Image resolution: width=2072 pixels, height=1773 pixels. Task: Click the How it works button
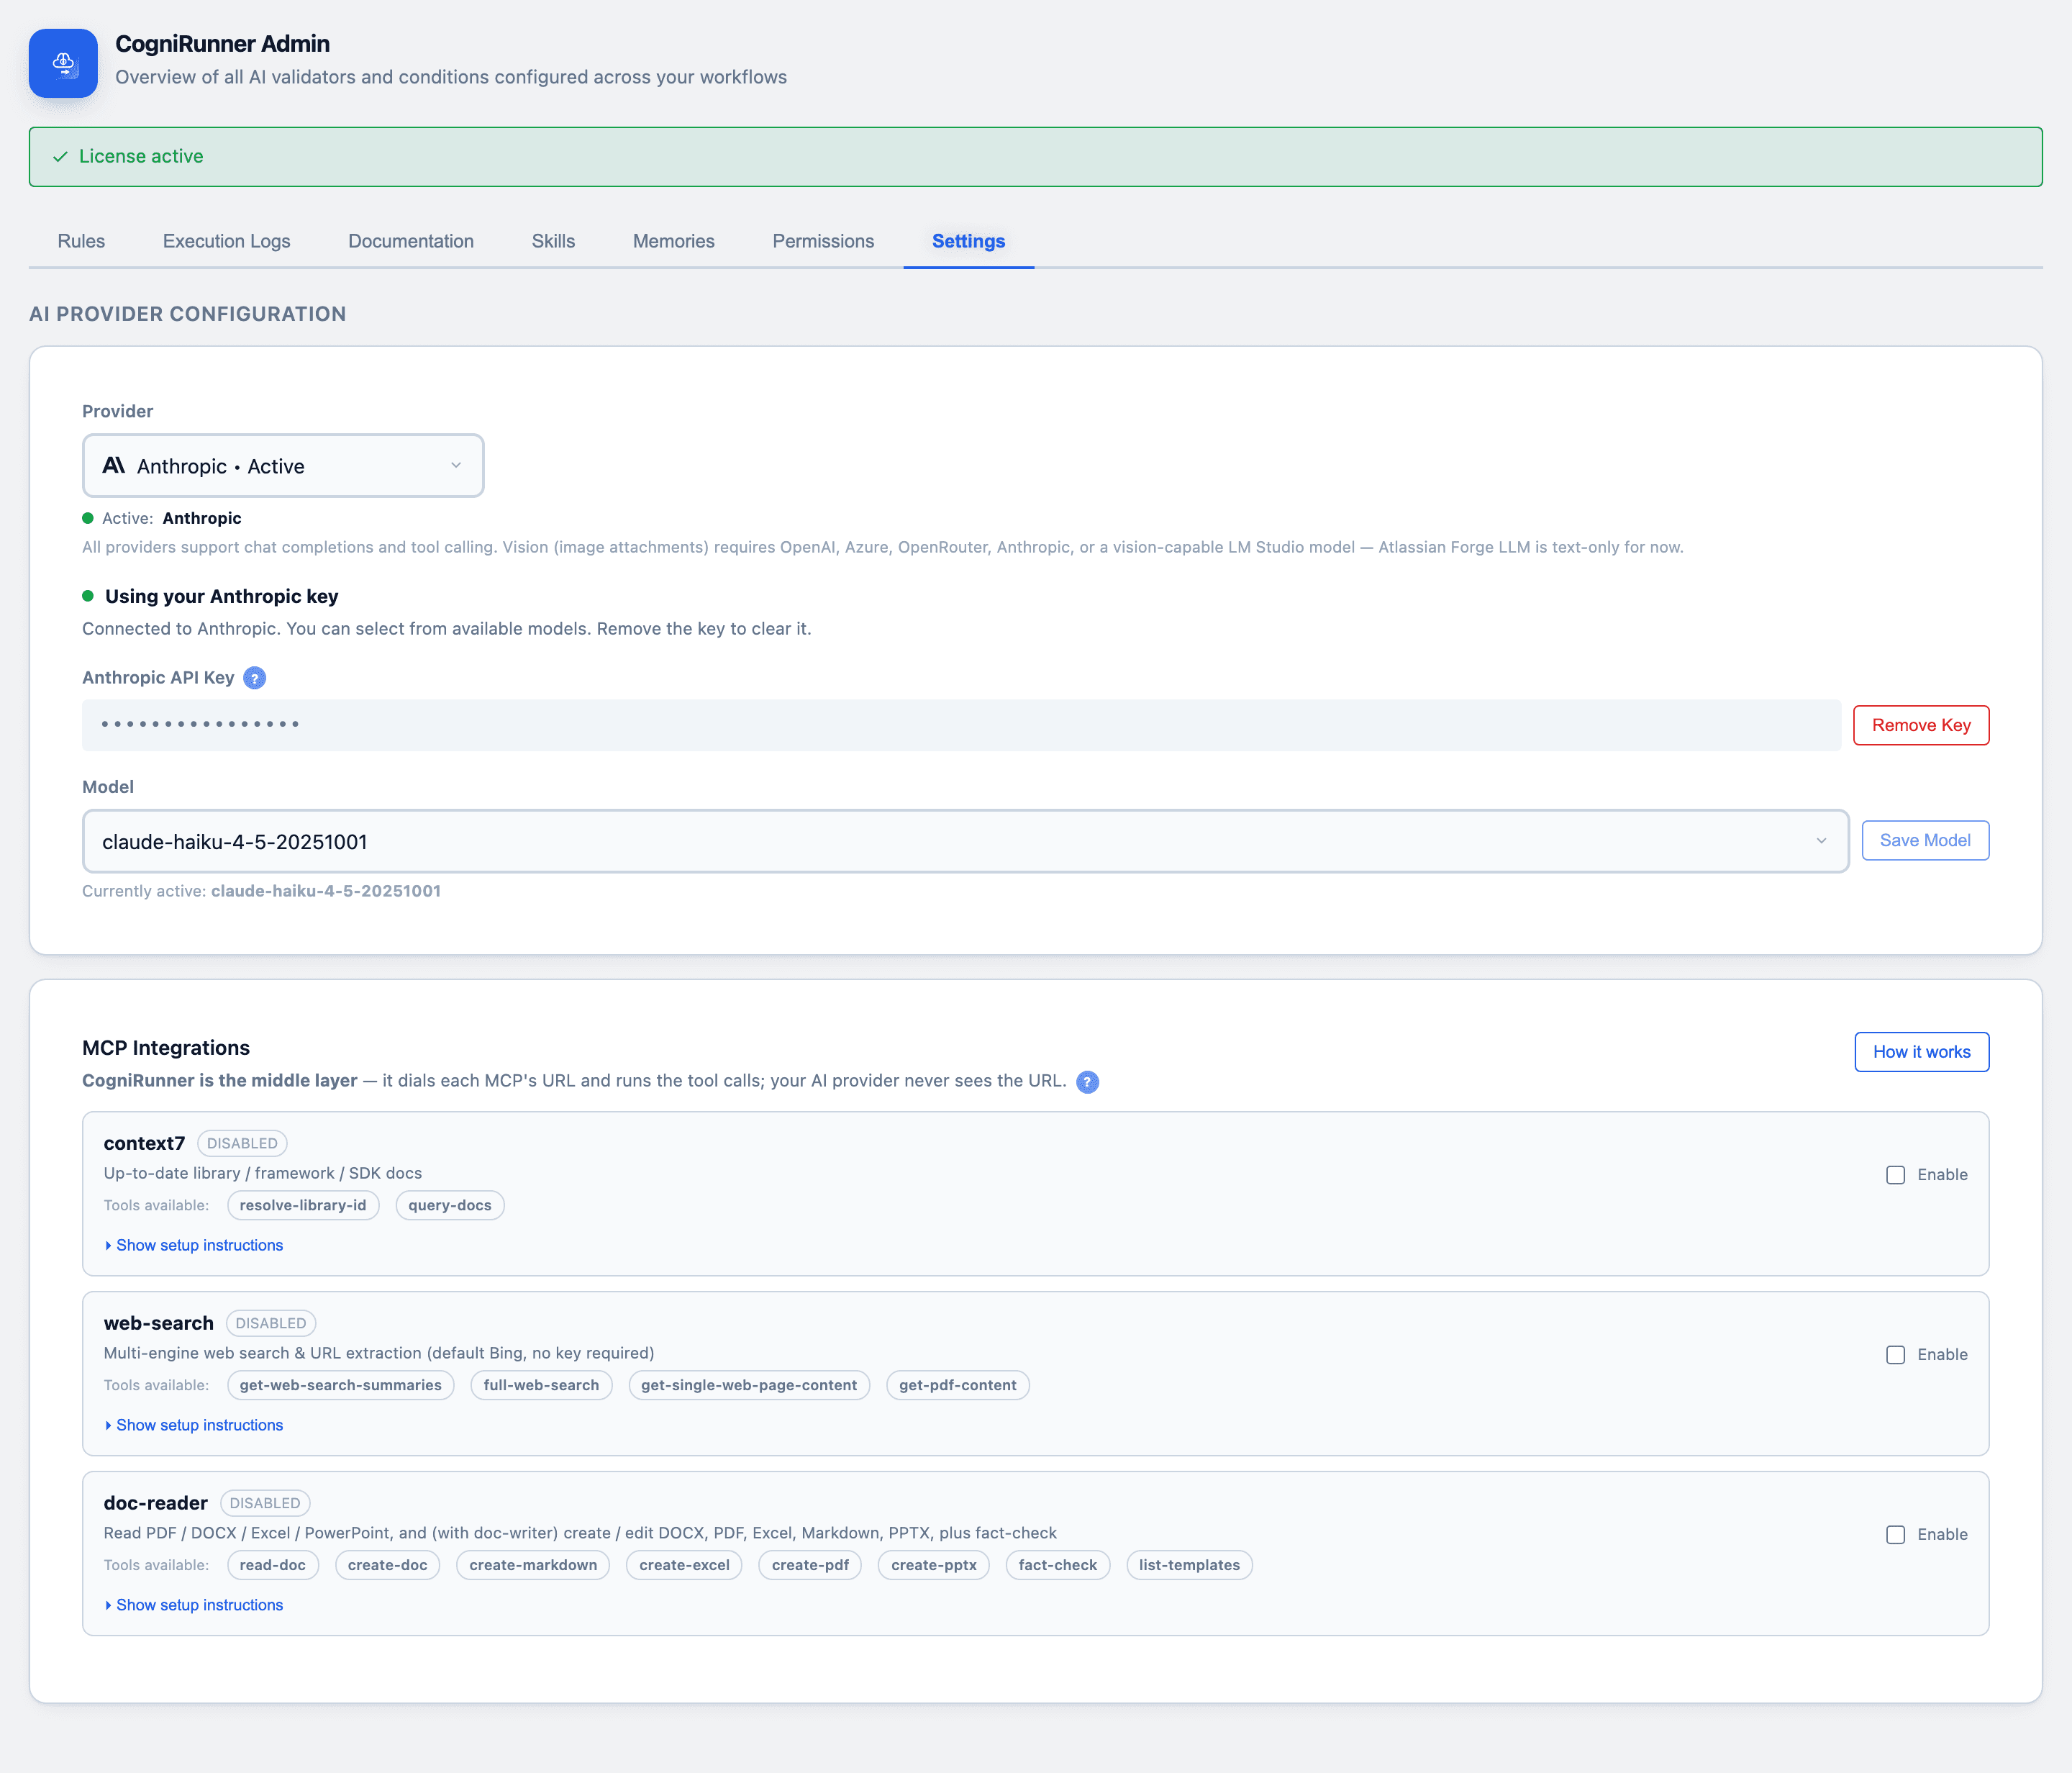point(1922,1052)
